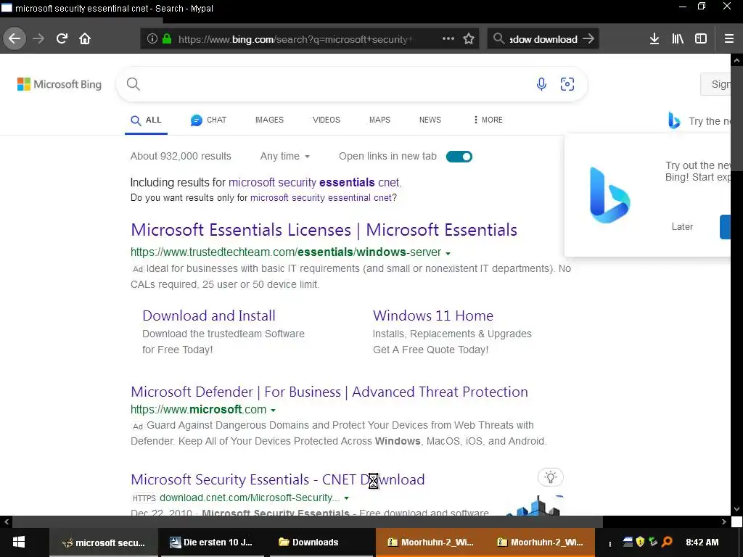
Task: Switch to the NEWS tab
Action: (430, 120)
